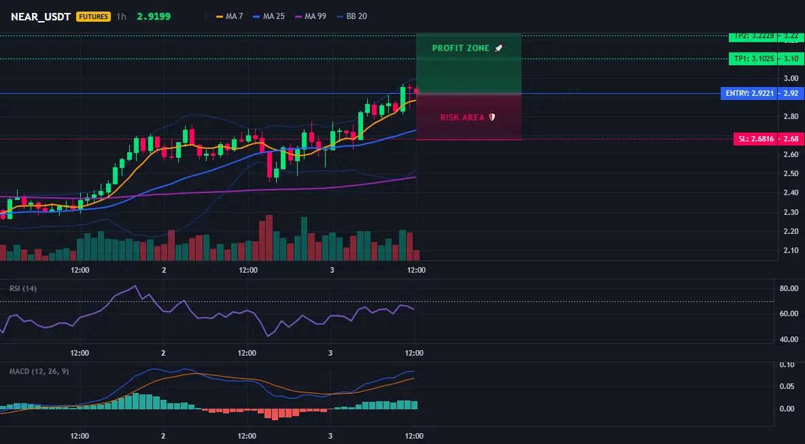805x444 pixels.
Task: Click date label 3 on MACD time axis
Action: click(330, 436)
